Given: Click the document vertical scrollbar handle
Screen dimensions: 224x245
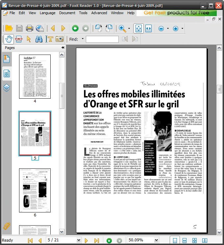Looking at the screenshot, I should click(x=219, y=89).
